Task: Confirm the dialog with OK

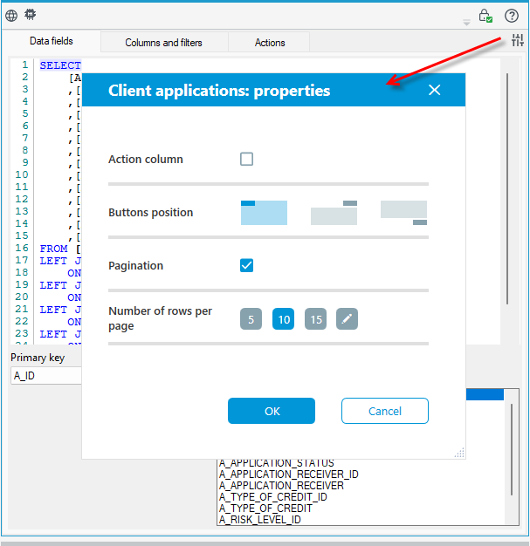Action: coord(272,411)
